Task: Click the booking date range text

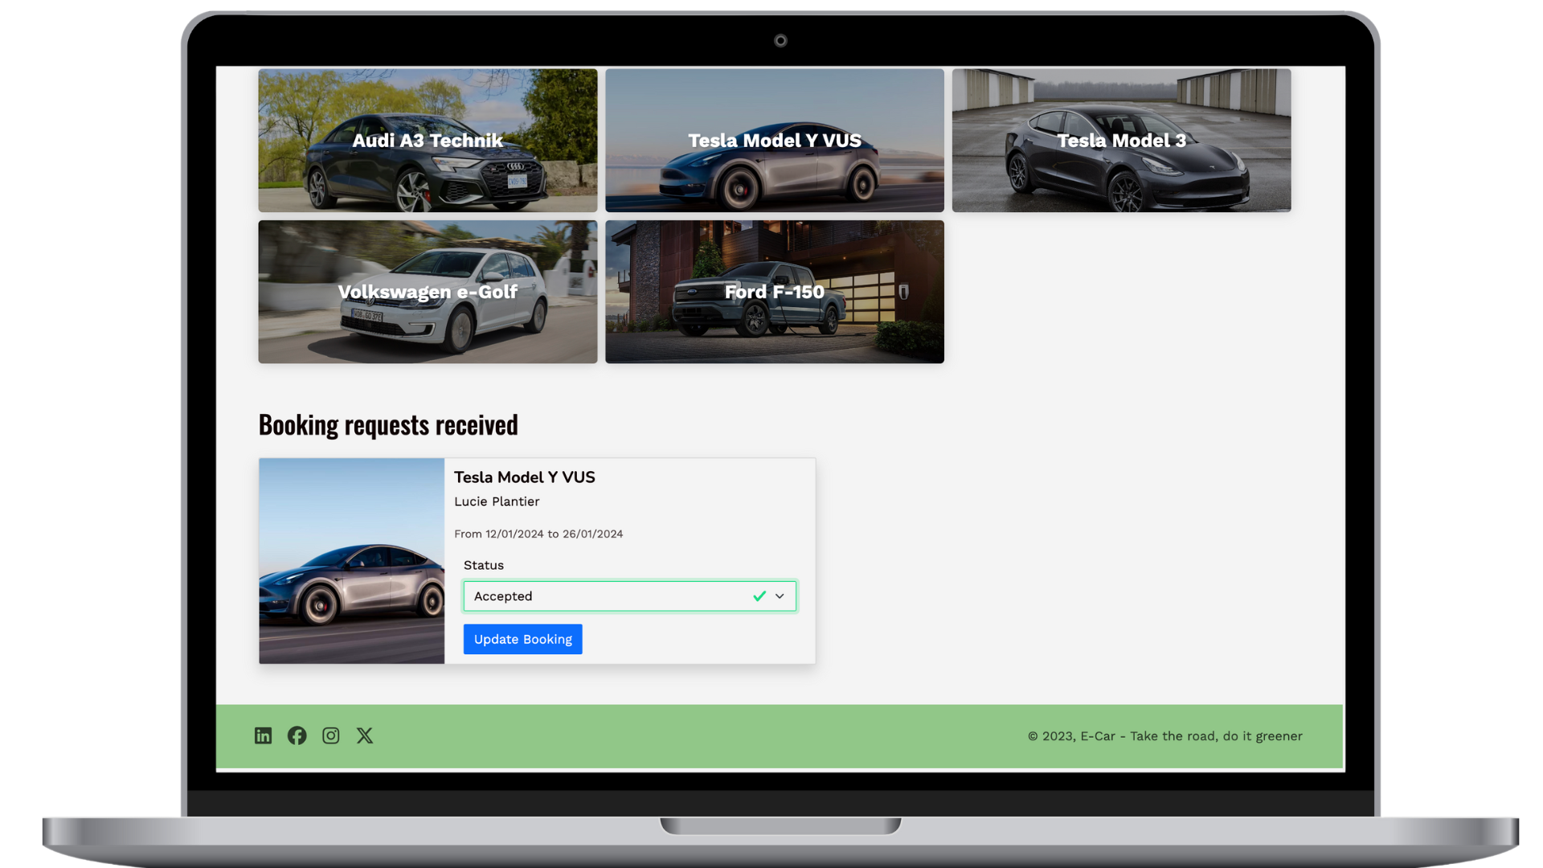Action: (538, 534)
